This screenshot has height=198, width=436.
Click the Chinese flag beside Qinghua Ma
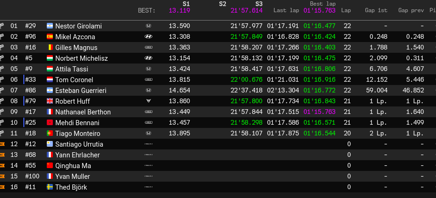[x=50, y=166]
